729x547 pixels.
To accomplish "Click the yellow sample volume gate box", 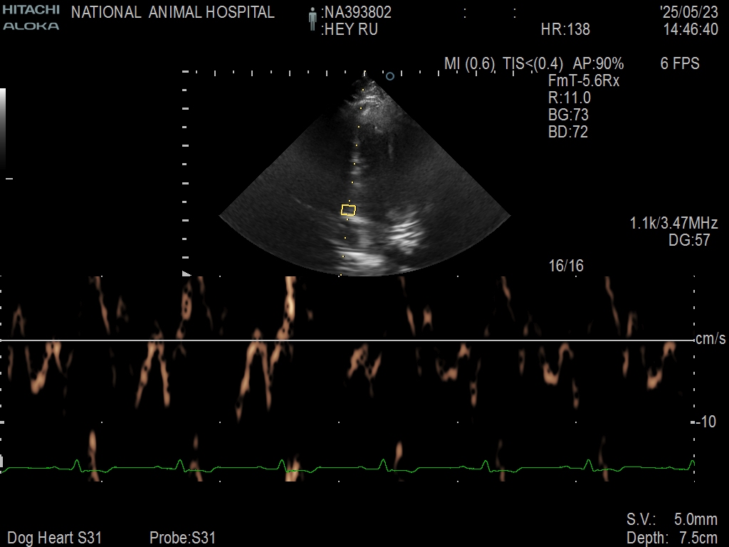I will (348, 209).
